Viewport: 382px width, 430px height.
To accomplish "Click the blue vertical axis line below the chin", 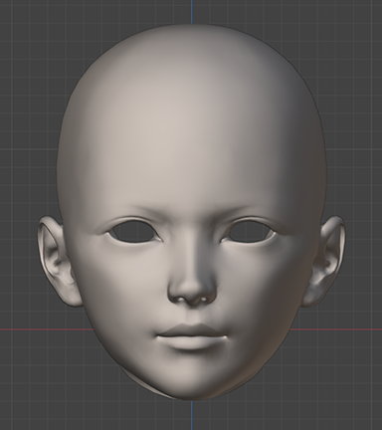I will 191,415.
